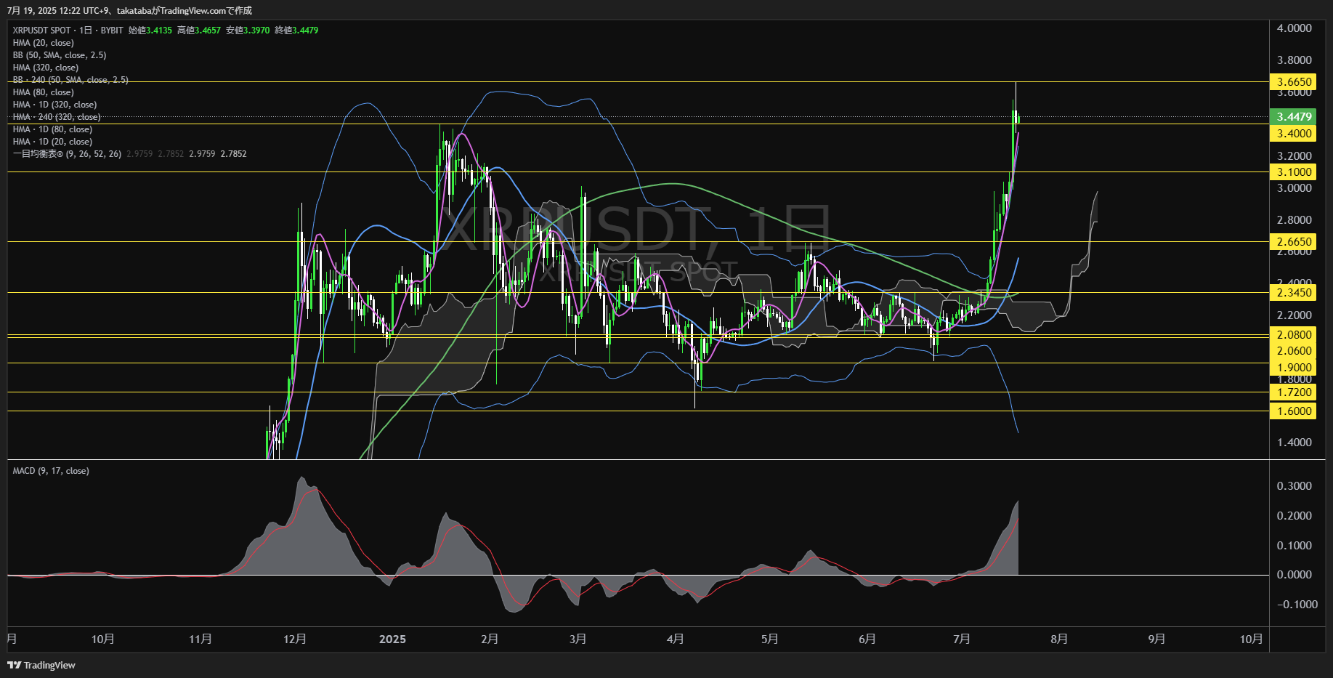Click the bold 2025 time axis label
1333x678 pixels.
(x=392, y=639)
